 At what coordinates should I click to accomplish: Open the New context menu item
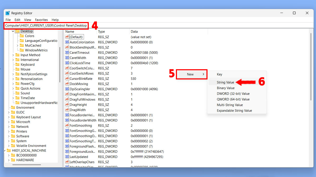192,74
